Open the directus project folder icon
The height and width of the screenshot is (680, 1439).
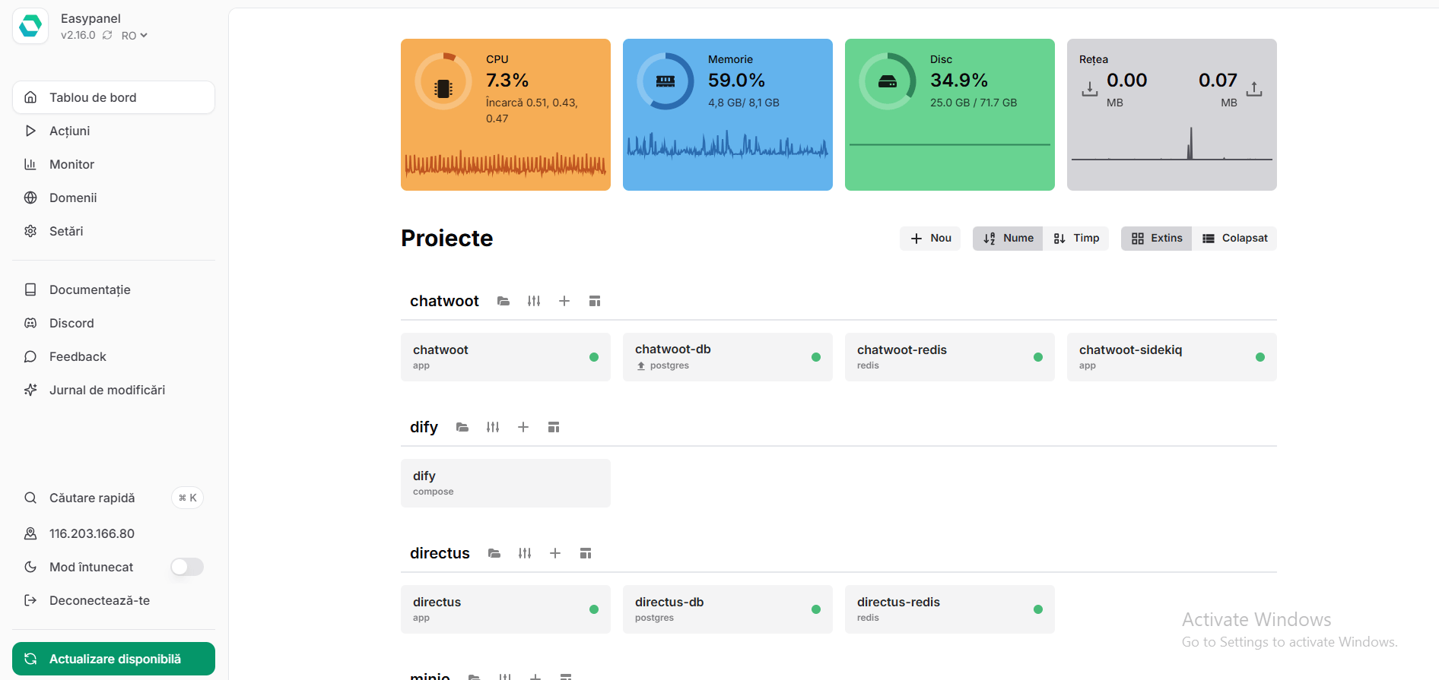point(494,554)
